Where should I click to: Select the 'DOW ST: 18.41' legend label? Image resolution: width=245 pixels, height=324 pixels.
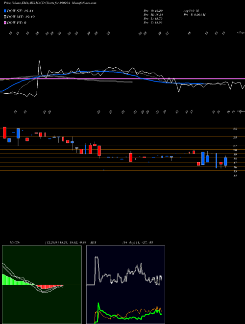(20, 11)
